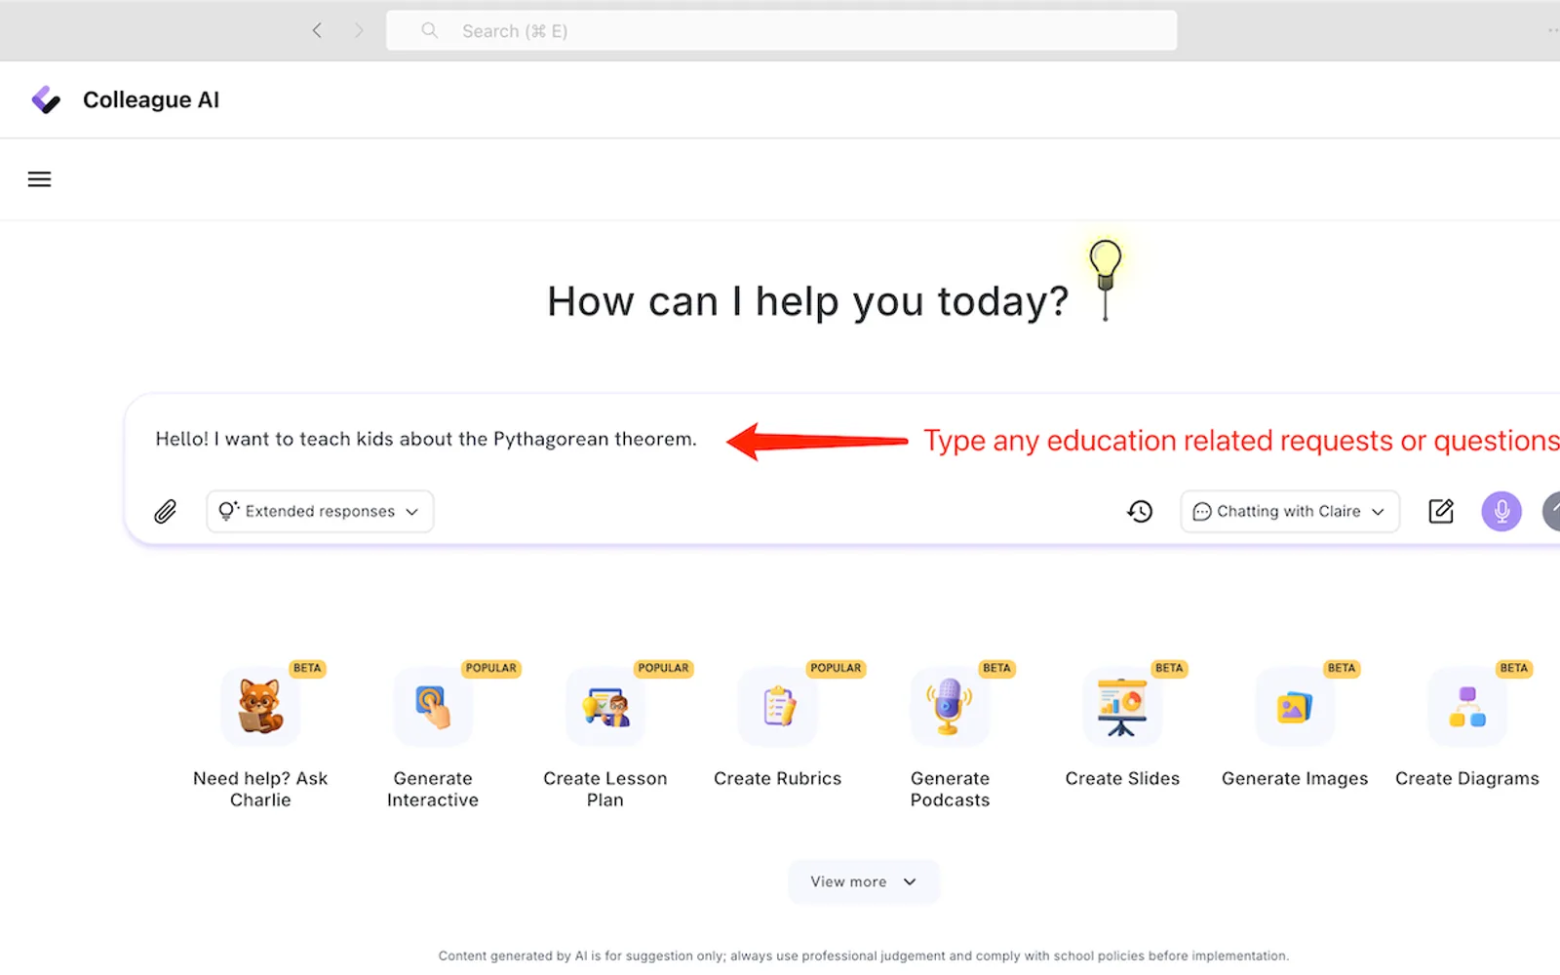The width and height of the screenshot is (1560, 975).
Task: Click in the chat message text field
Action: 426,439
